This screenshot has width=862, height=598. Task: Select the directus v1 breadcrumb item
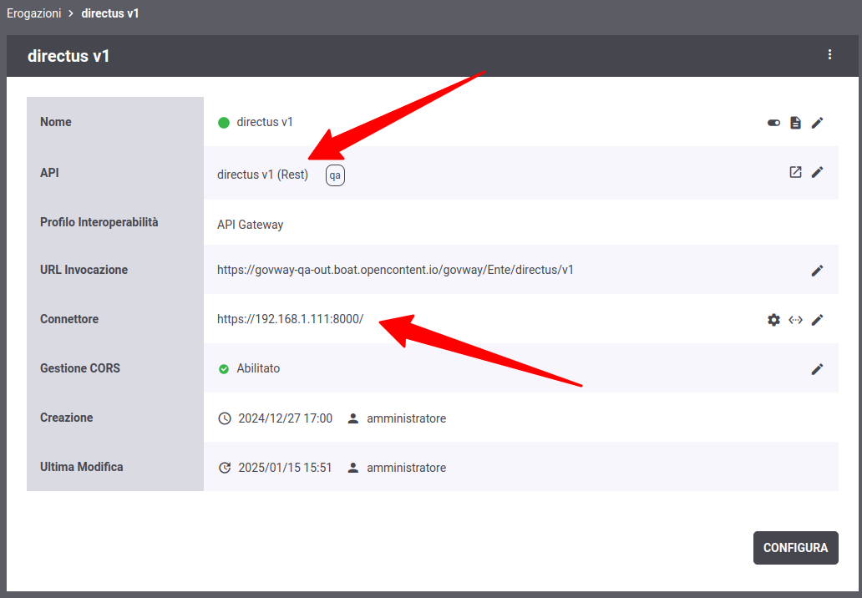110,14
